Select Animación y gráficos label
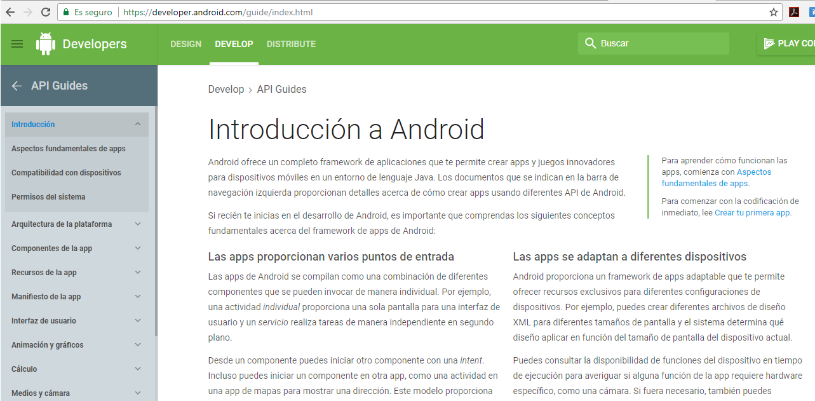Viewport: 815px width, 401px height. pyautogui.click(x=48, y=345)
